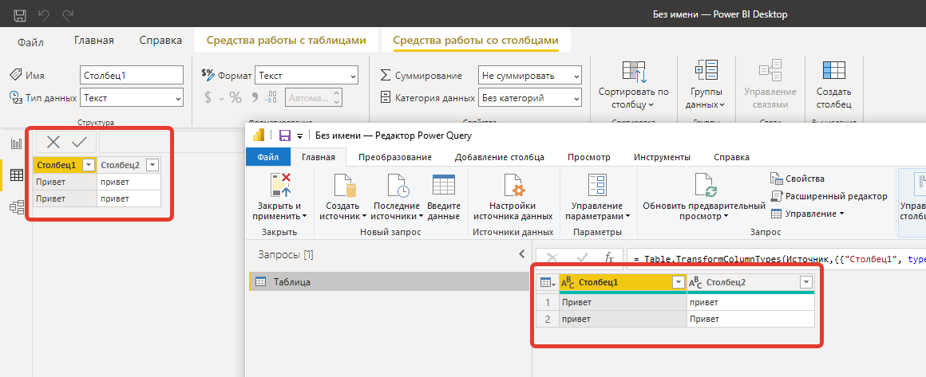Switch to Data table view in sidebar

coord(17,175)
